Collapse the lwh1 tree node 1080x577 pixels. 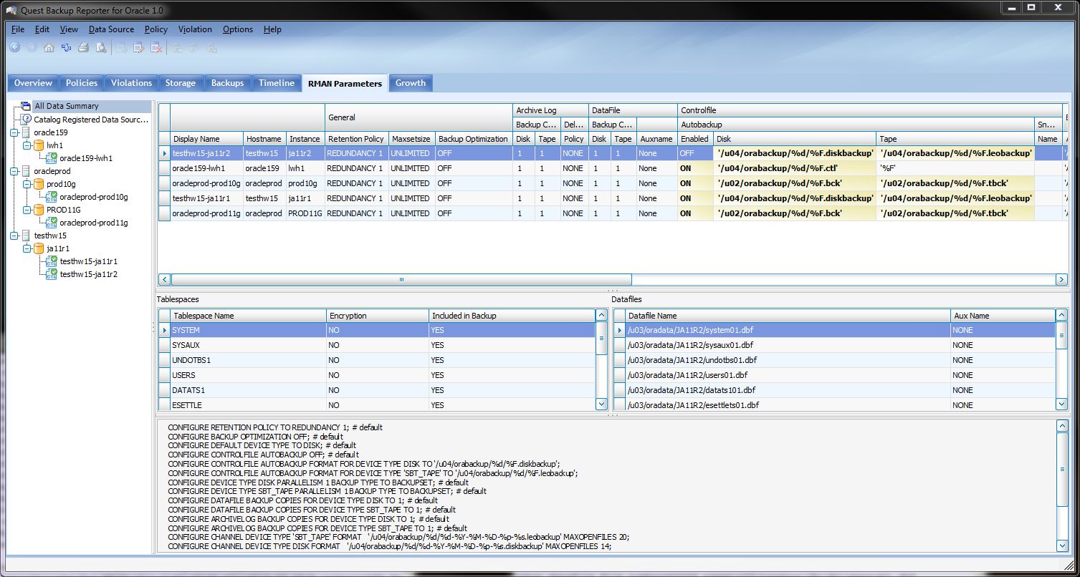pyautogui.click(x=27, y=145)
